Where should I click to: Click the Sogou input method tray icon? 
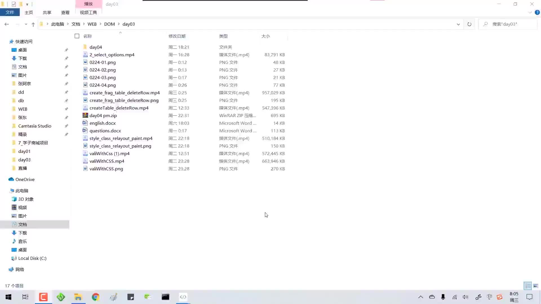500,297
